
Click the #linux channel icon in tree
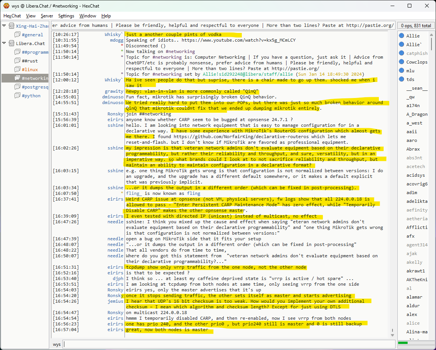tap(17, 70)
